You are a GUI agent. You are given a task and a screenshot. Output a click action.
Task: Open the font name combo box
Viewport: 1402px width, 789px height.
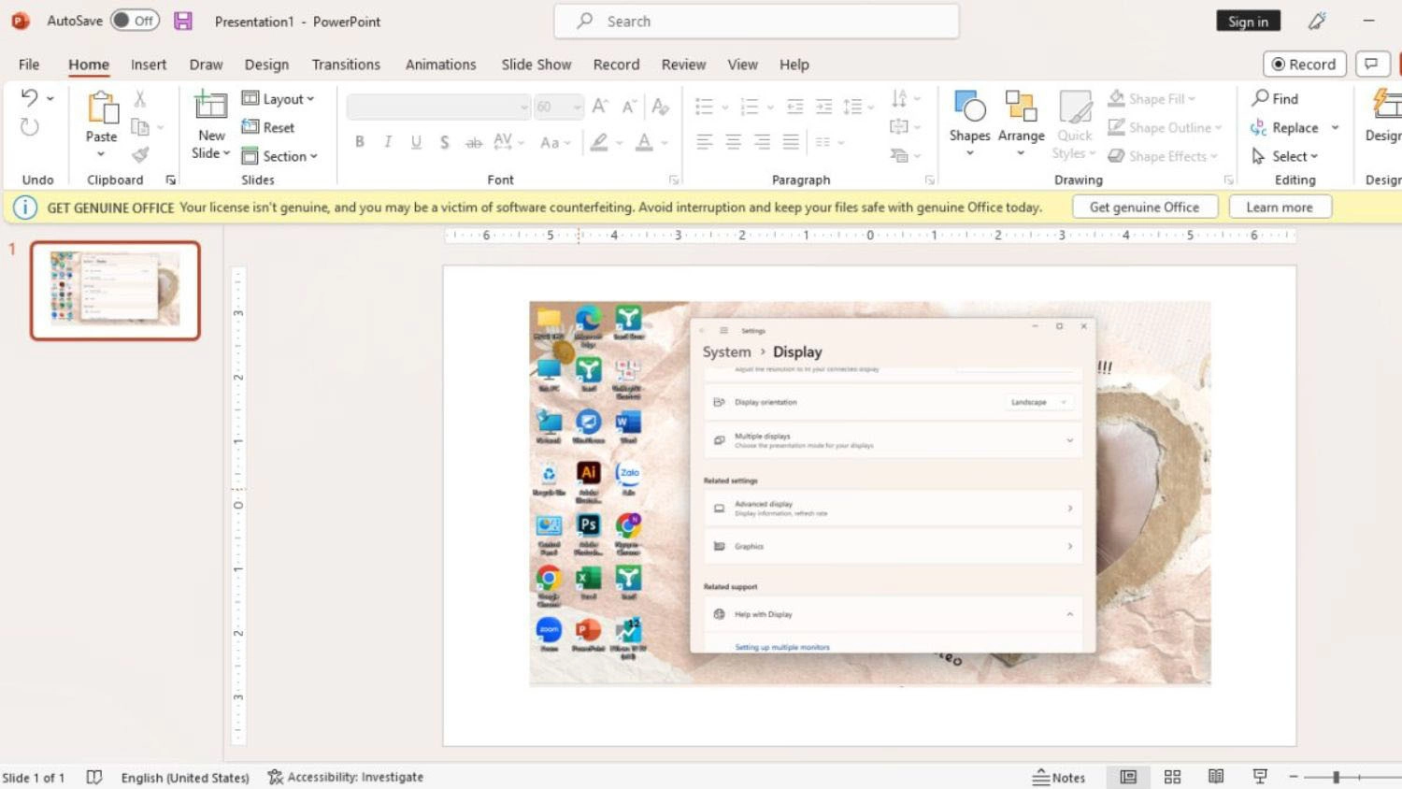[438, 107]
